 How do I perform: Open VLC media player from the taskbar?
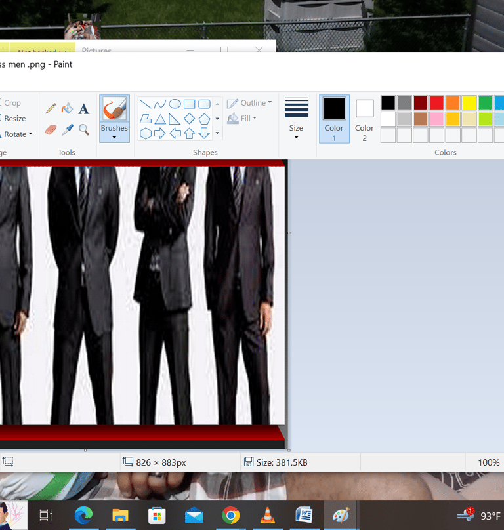[x=268, y=515]
